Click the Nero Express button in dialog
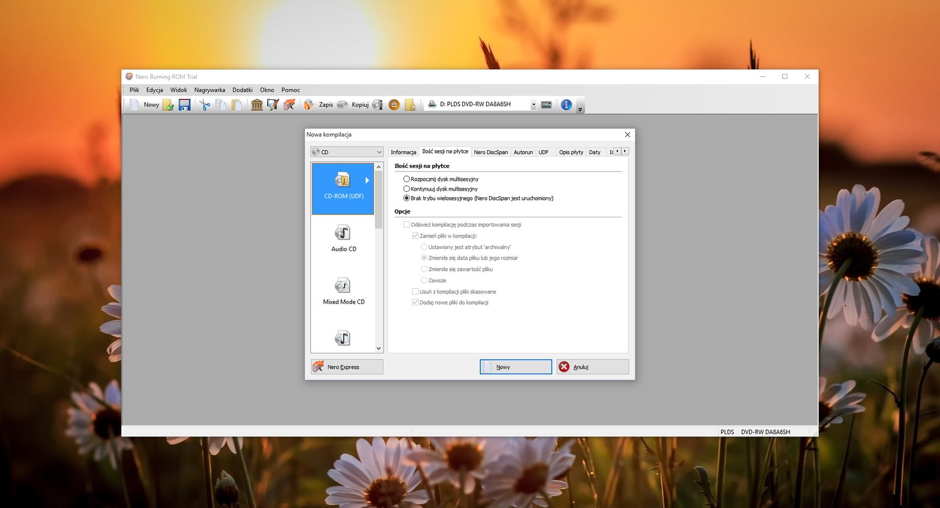The image size is (940, 508). pyautogui.click(x=347, y=367)
